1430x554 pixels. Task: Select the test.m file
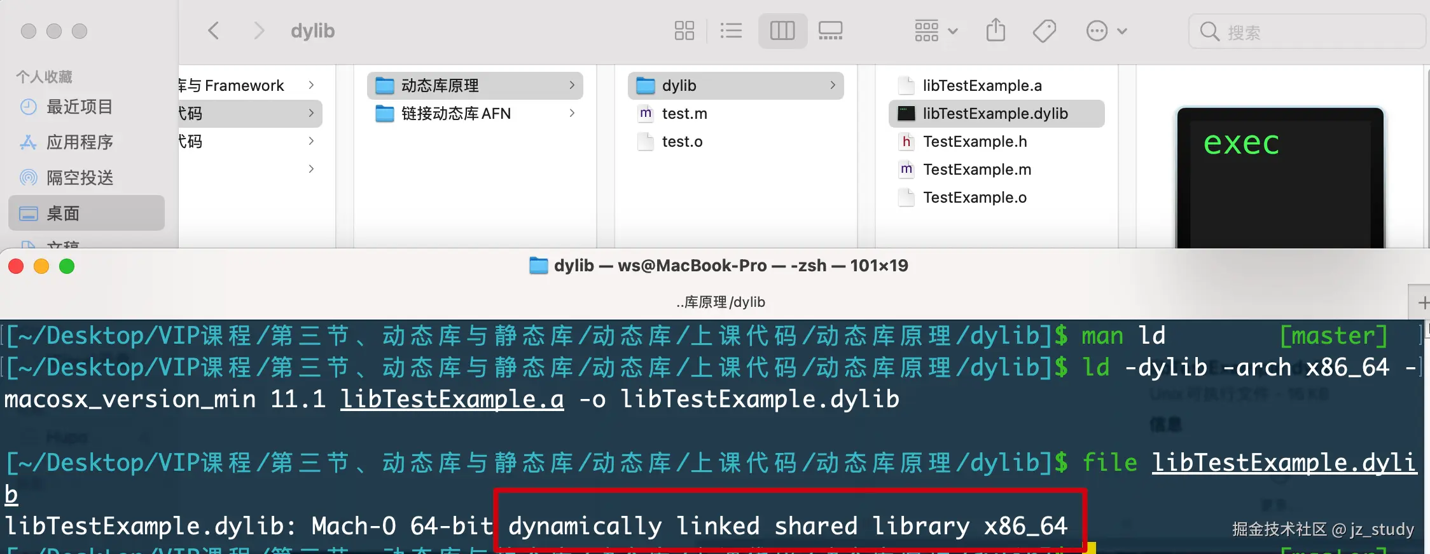pos(736,113)
